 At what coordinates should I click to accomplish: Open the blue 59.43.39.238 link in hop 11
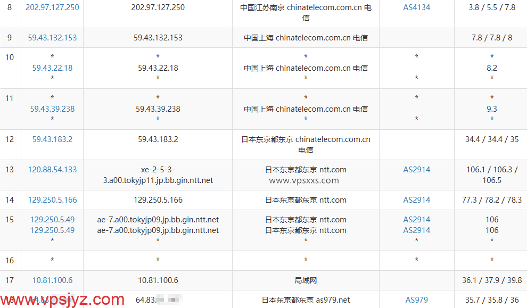pyautogui.click(x=52, y=109)
